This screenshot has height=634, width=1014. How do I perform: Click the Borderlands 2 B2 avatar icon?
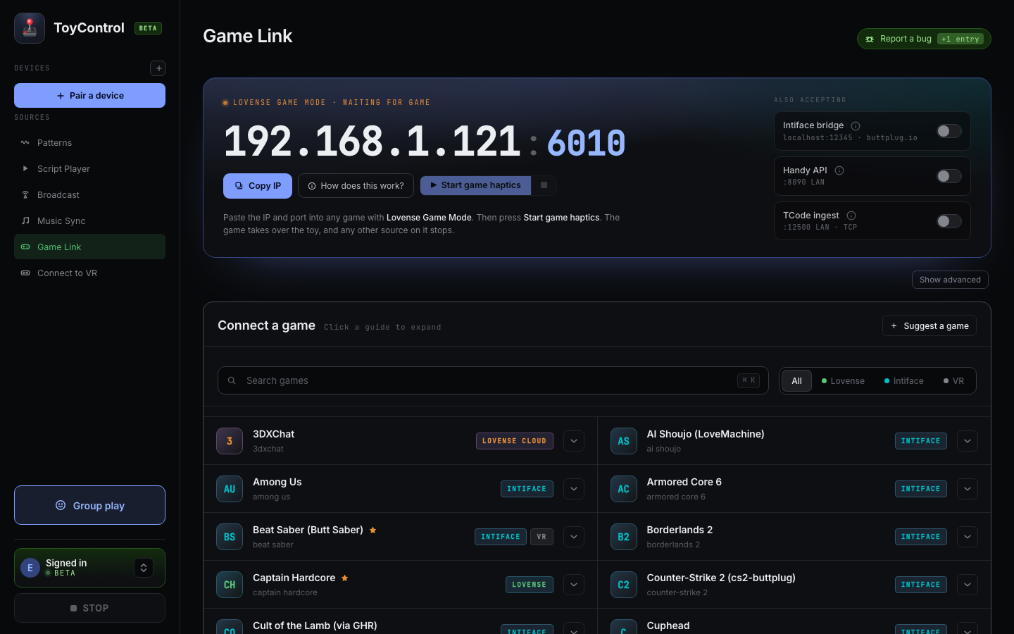[624, 537]
